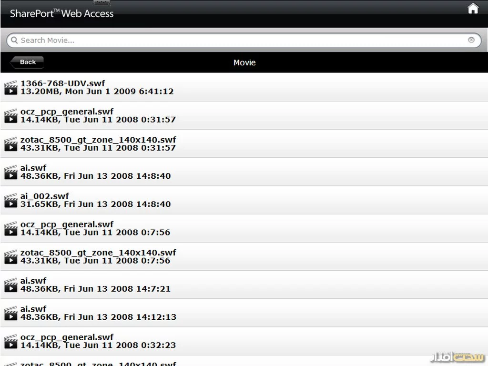Open the ai_002.swf movie file name
This screenshot has height=366, width=488.
coord(44,196)
